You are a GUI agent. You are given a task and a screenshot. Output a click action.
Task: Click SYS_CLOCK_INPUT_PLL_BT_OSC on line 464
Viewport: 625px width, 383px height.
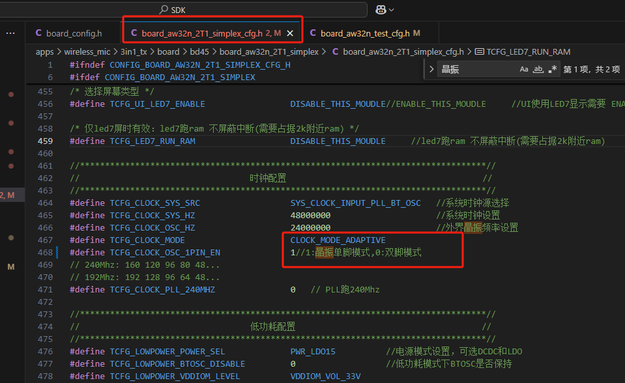356,203
